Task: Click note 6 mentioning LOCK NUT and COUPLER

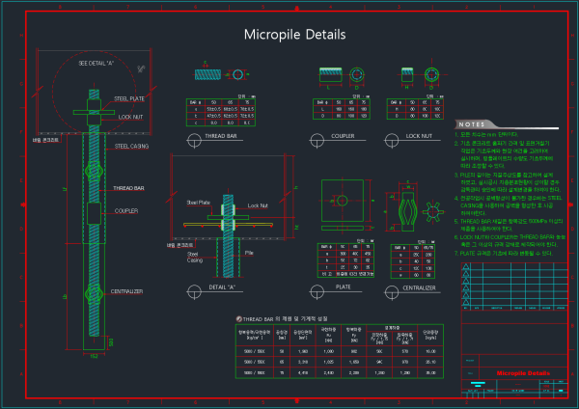Action: point(510,241)
